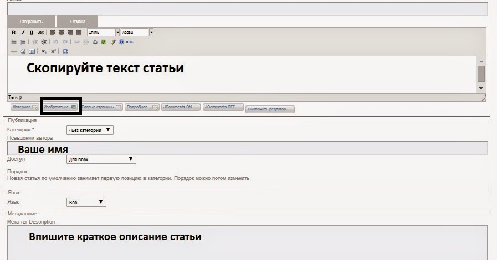Viewport: 497px width, 260px height.
Task: Click the Сохранить button
Action: [31, 22]
